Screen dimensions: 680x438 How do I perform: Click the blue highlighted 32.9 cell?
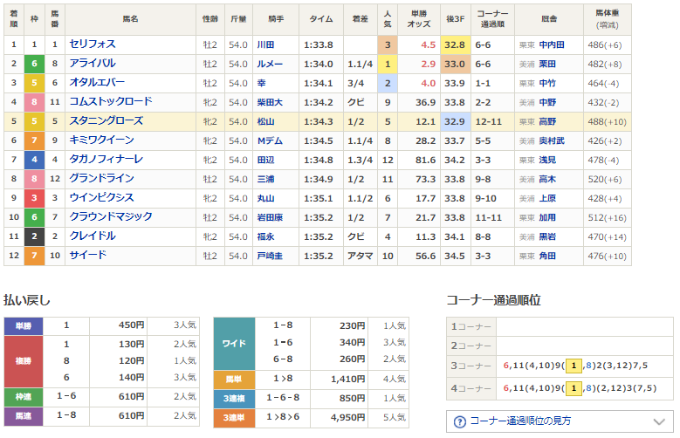[456, 121]
